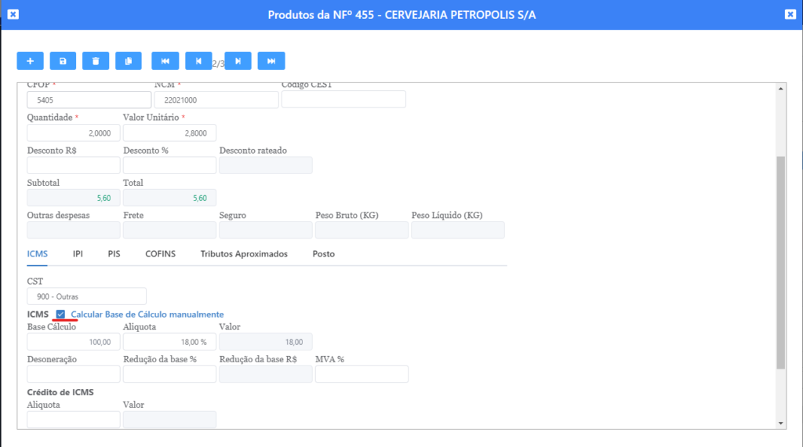Click the scrollbar down arrow
Viewport: 803px width, 447px height.
click(780, 423)
